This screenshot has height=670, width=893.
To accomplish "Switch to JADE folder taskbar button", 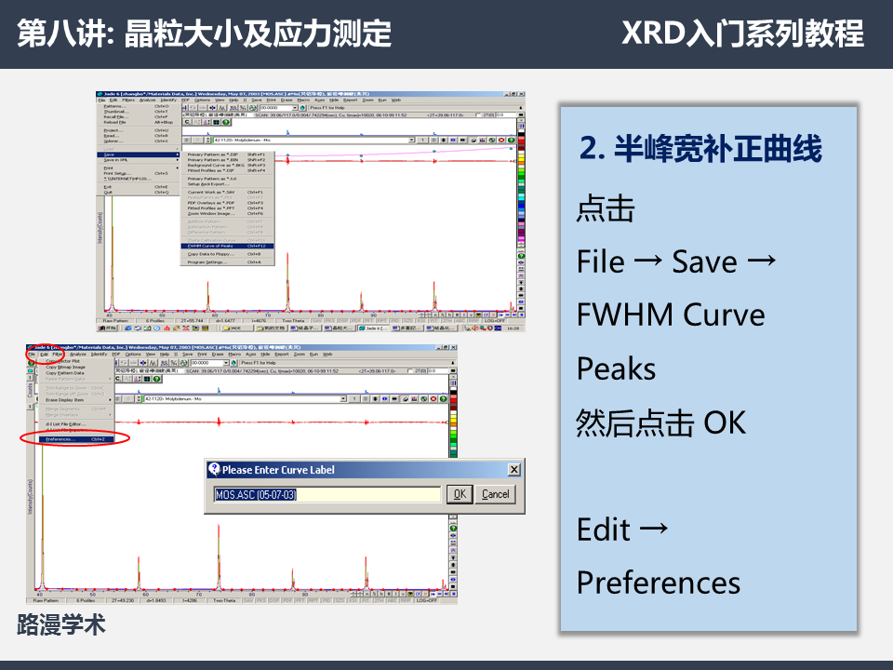I will [x=235, y=328].
